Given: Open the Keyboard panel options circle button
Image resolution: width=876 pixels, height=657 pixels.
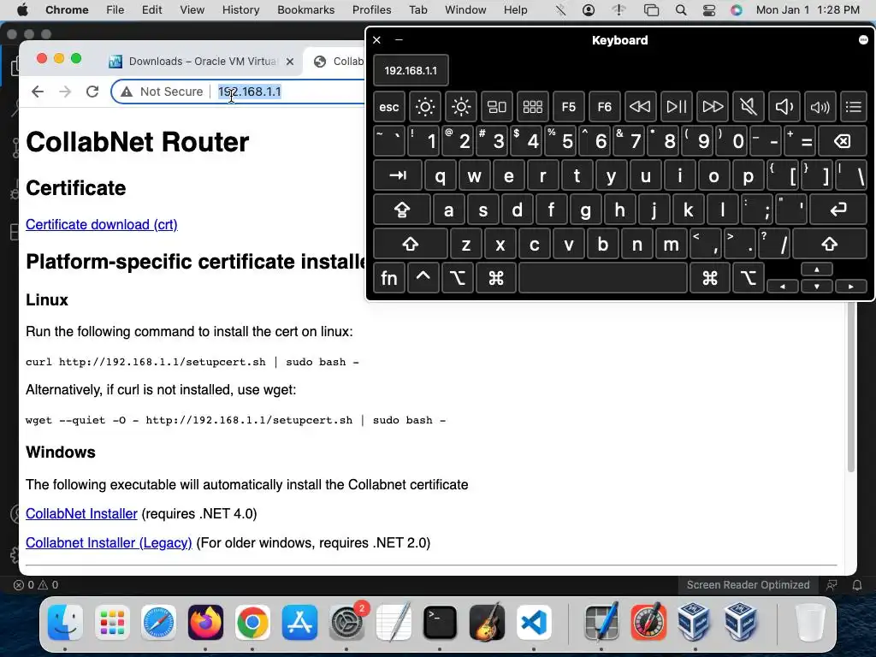Looking at the screenshot, I should (863, 39).
